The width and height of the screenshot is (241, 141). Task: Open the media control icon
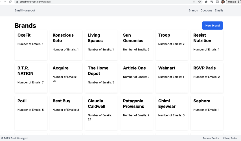point(212,2)
